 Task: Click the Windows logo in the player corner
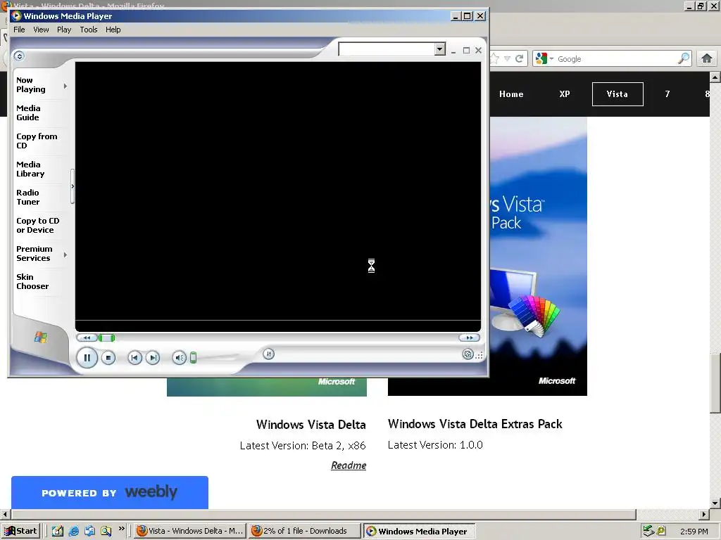[x=40, y=337]
